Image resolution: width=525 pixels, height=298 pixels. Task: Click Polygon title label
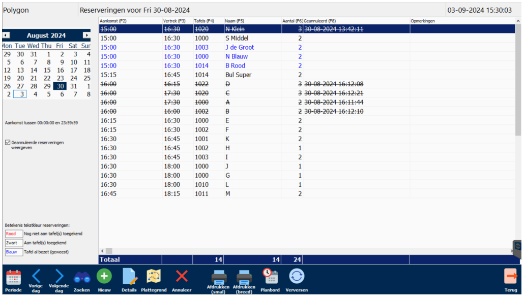point(16,10)
